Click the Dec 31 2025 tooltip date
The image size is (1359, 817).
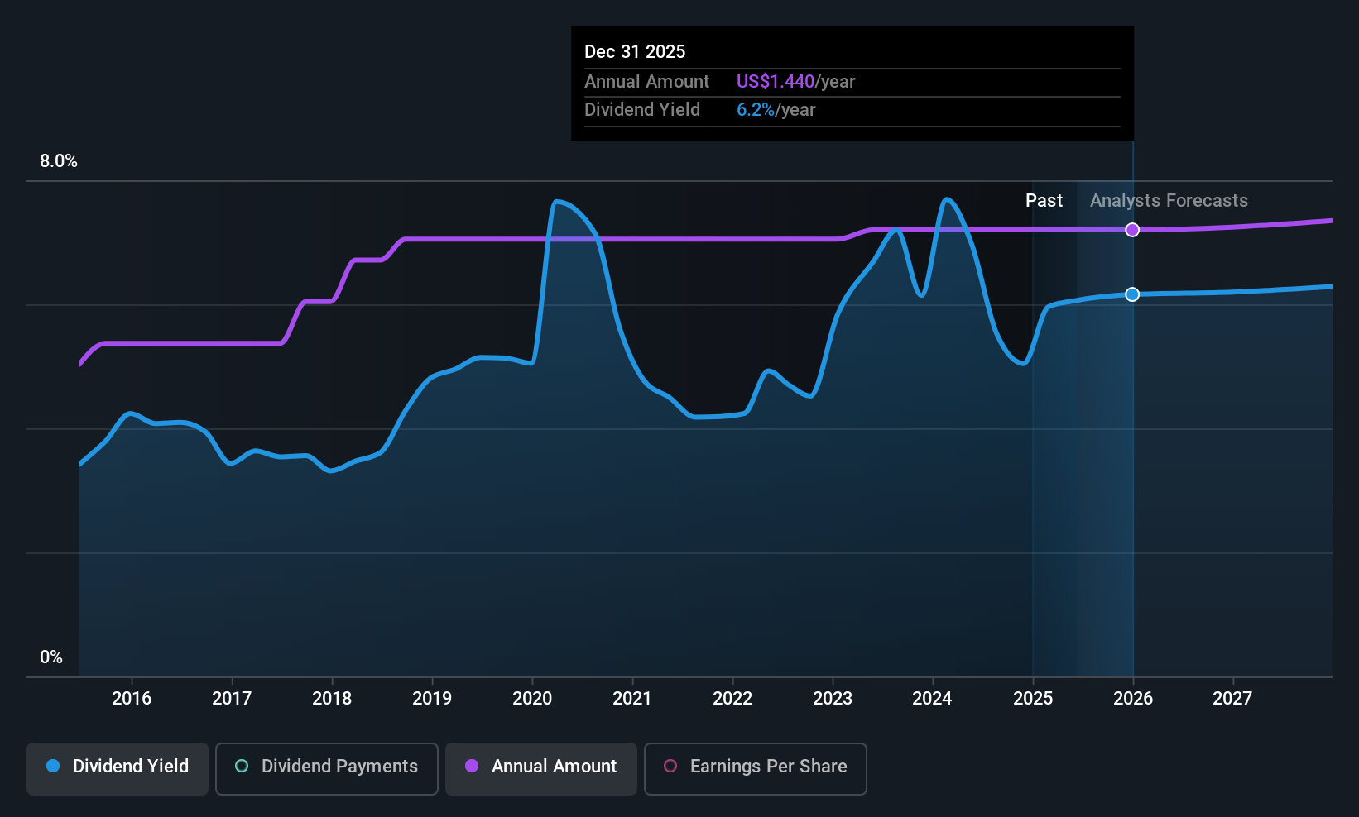[x=635, y=51]
